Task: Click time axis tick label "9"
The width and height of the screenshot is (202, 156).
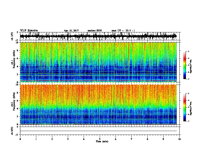Action: [163, 139]
